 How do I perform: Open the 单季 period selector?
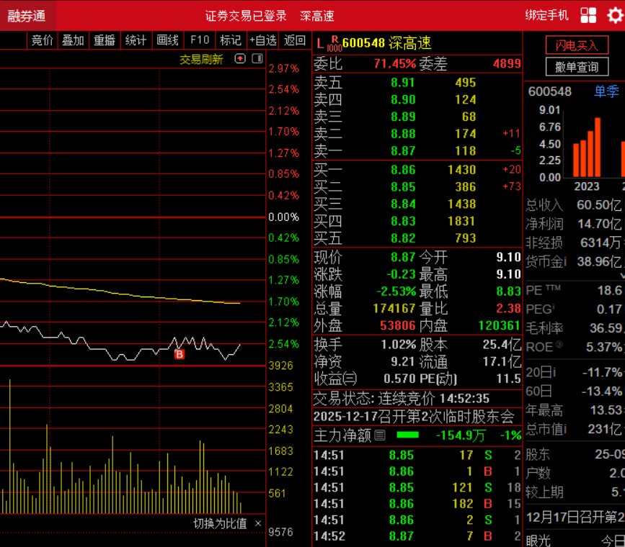pos(606,91)
